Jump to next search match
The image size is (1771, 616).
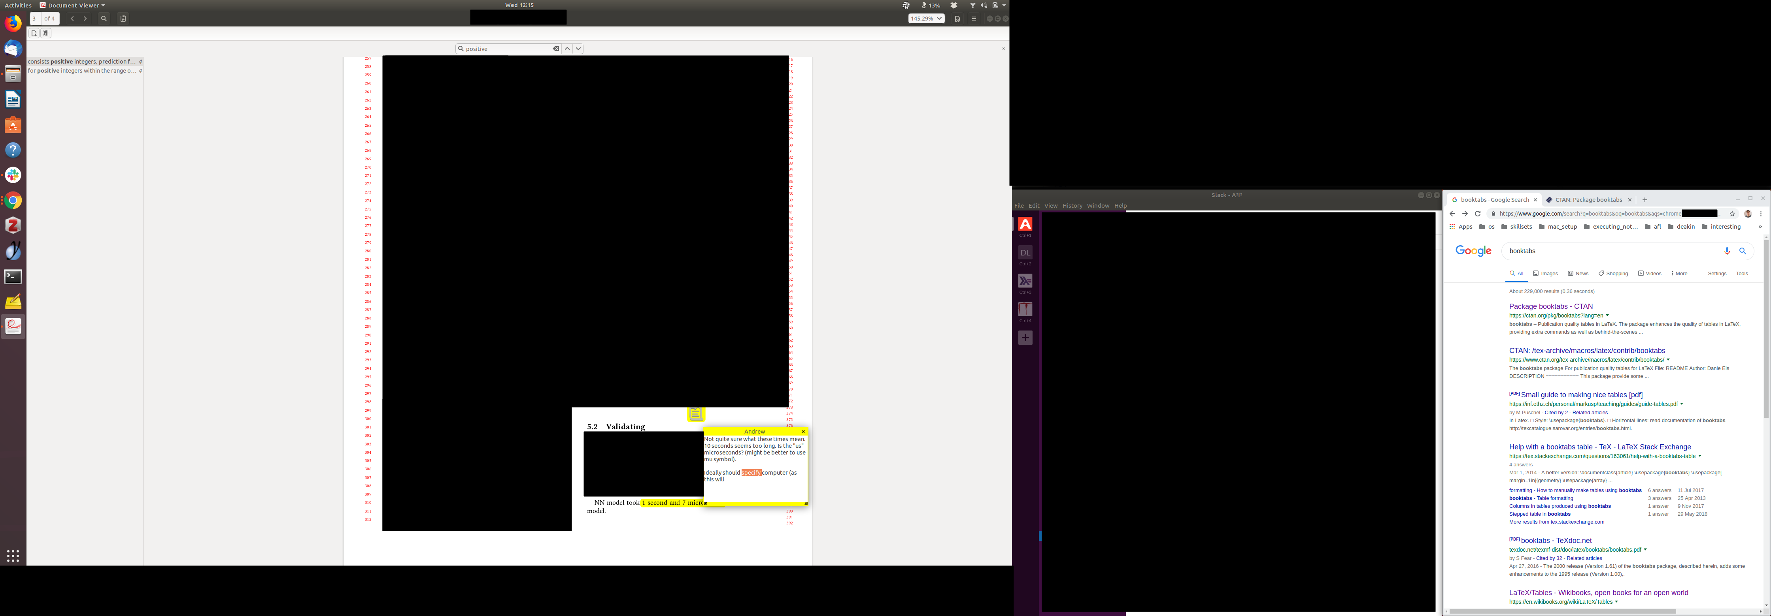[578, 49]
